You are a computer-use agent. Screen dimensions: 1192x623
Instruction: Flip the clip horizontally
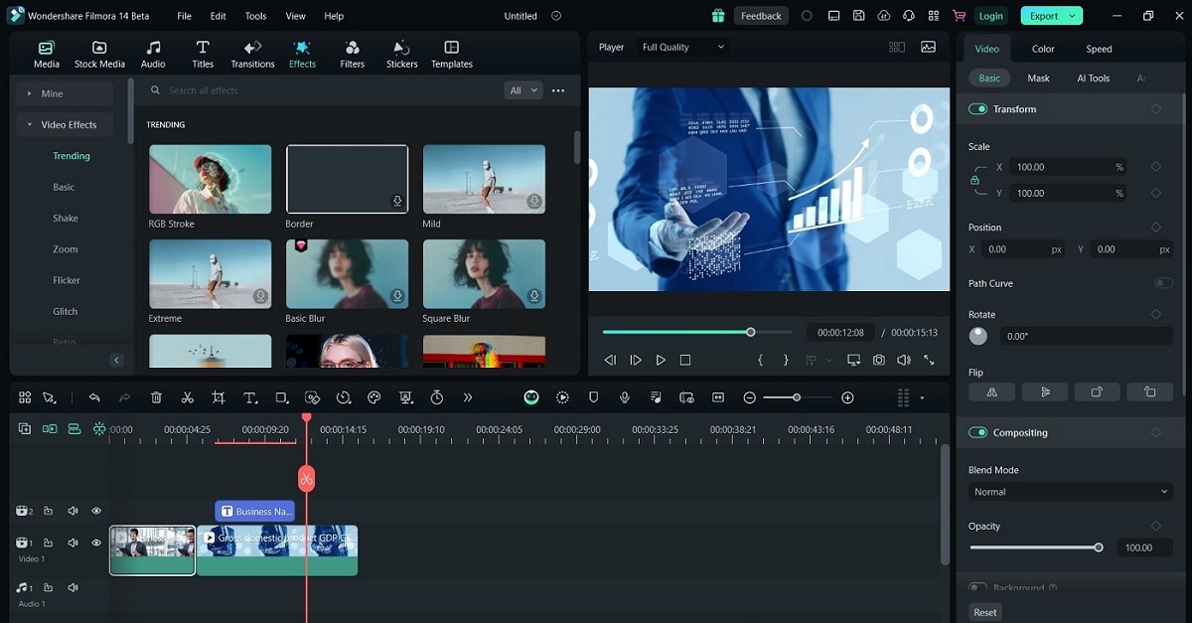click(x=991, y=391)
